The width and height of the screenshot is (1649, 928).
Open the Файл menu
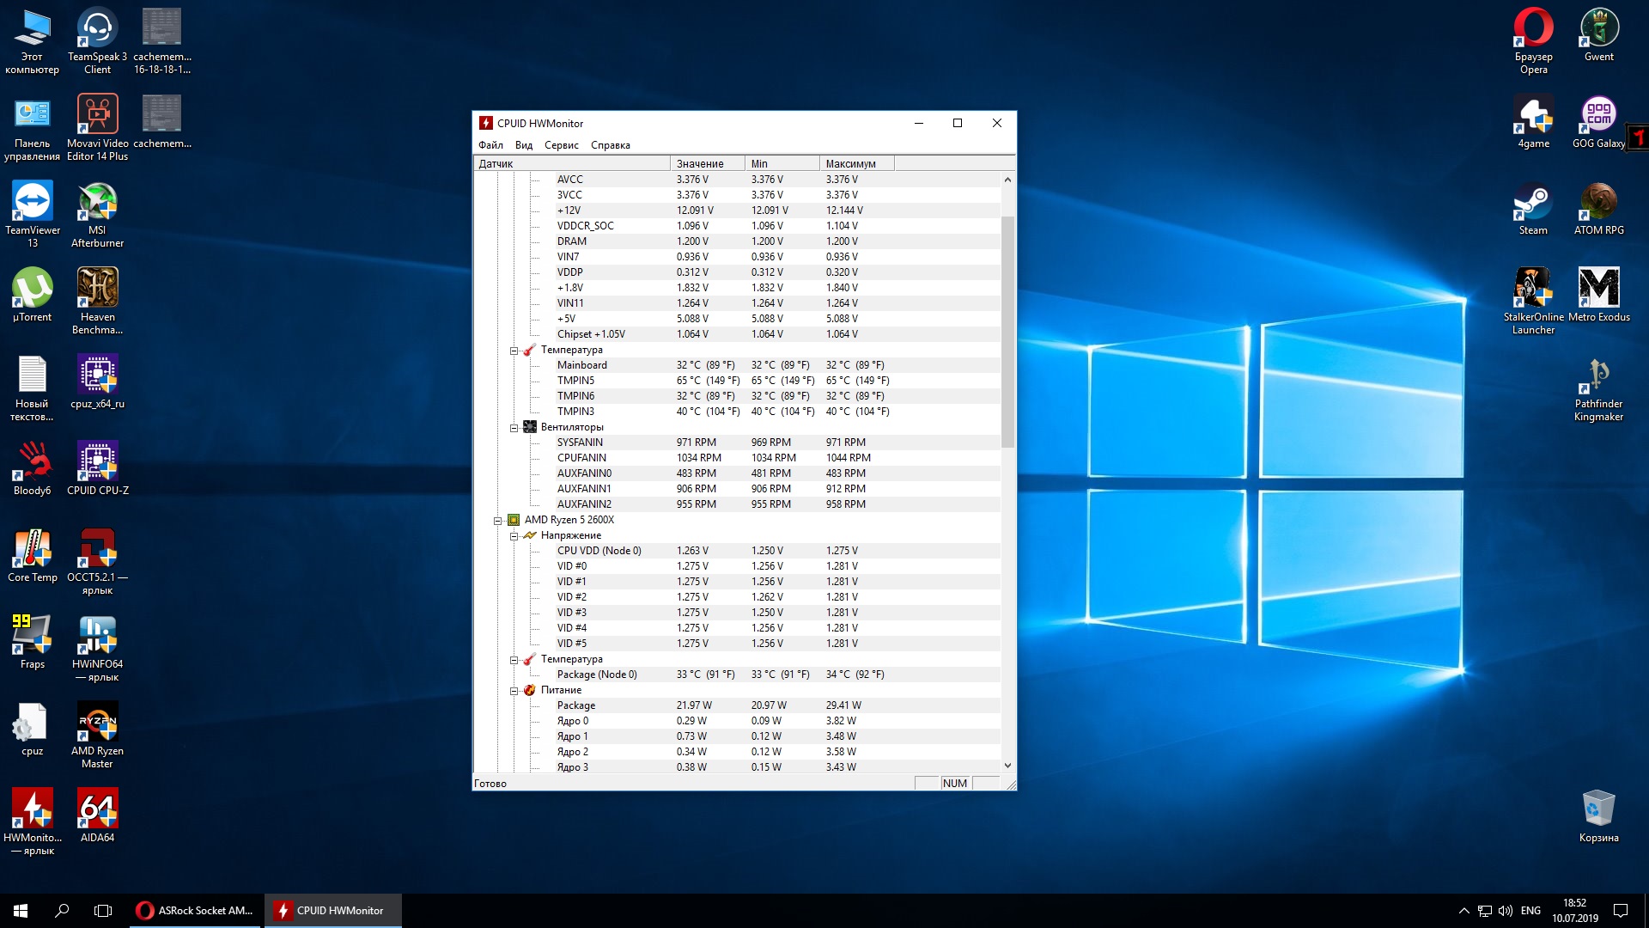tap(490, 145)
